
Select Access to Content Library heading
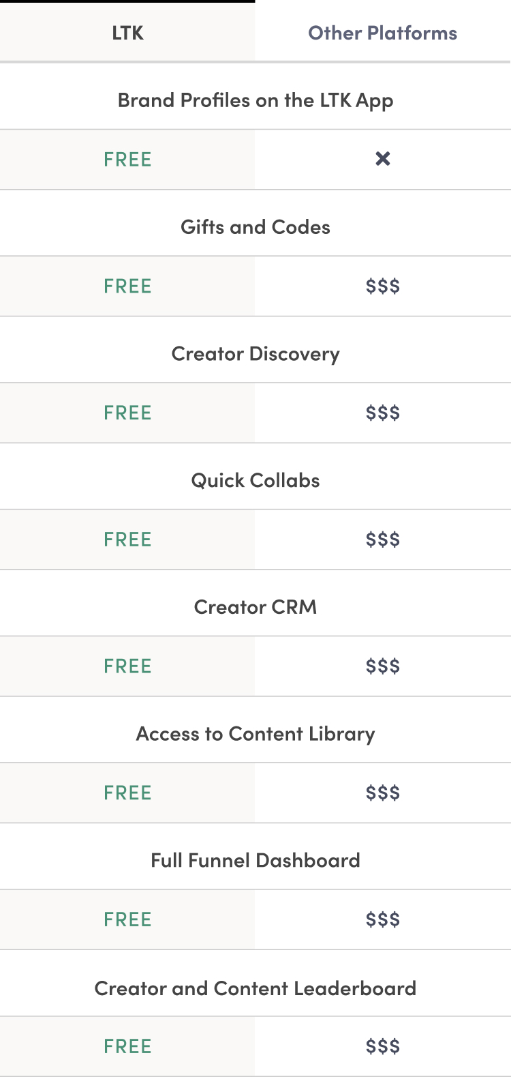pyautogui.click(x=255, y=734)
